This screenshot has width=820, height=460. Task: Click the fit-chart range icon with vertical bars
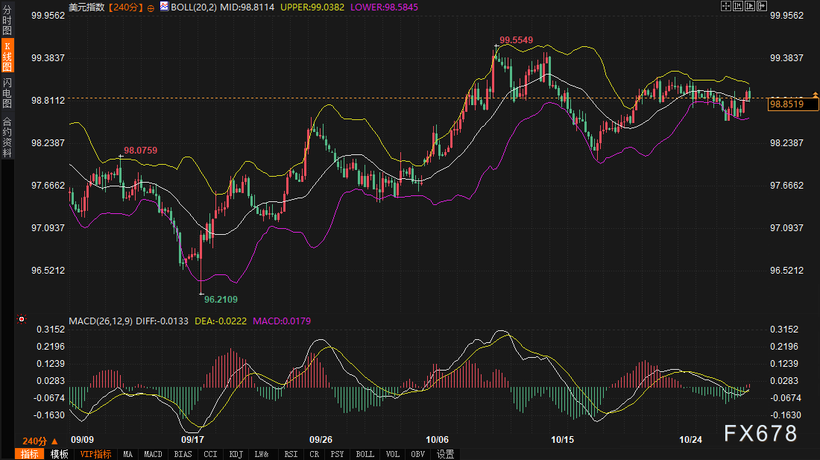tap(738, 6)
